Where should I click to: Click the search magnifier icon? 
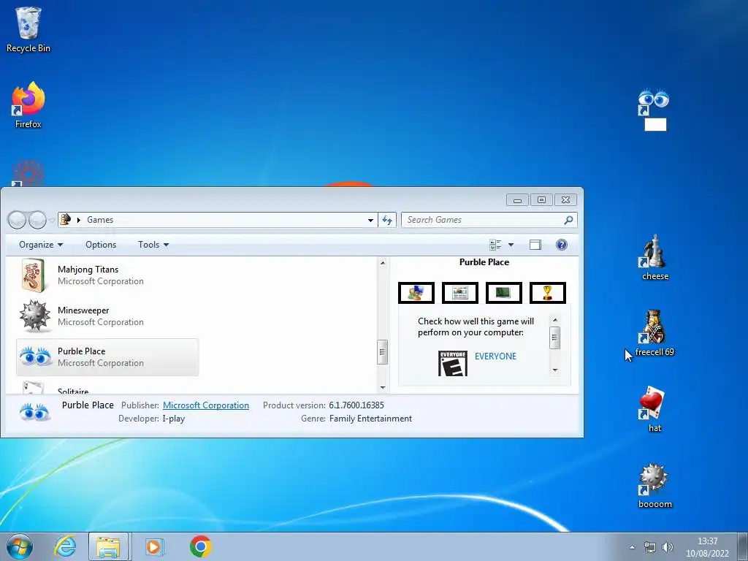(x=568, y=220)
